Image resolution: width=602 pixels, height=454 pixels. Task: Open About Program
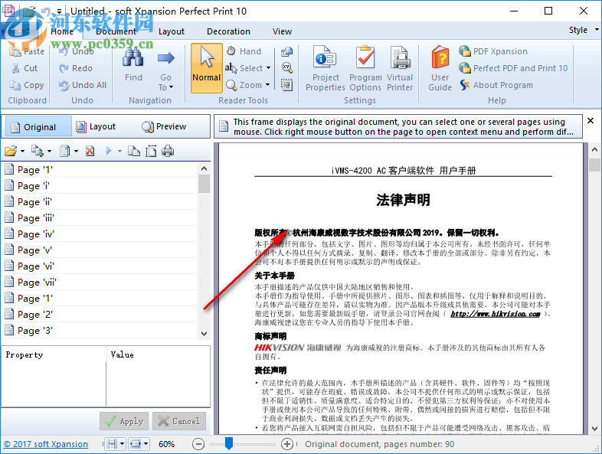496,85
